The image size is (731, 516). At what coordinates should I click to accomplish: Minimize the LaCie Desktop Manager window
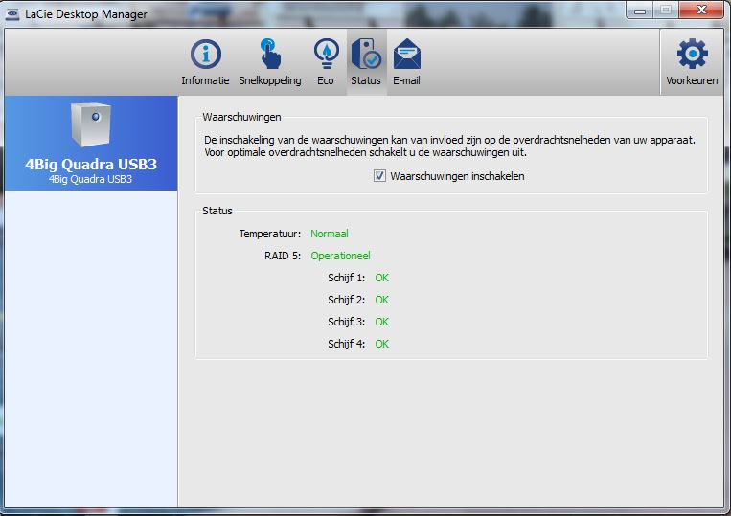click(640, 11)
